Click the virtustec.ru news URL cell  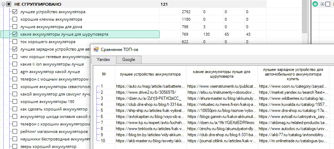coord(222,104)
